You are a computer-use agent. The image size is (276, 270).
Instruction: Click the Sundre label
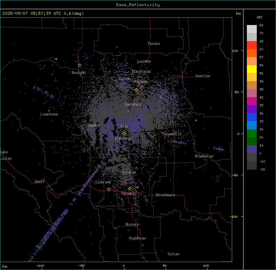[x=93, y=125]
